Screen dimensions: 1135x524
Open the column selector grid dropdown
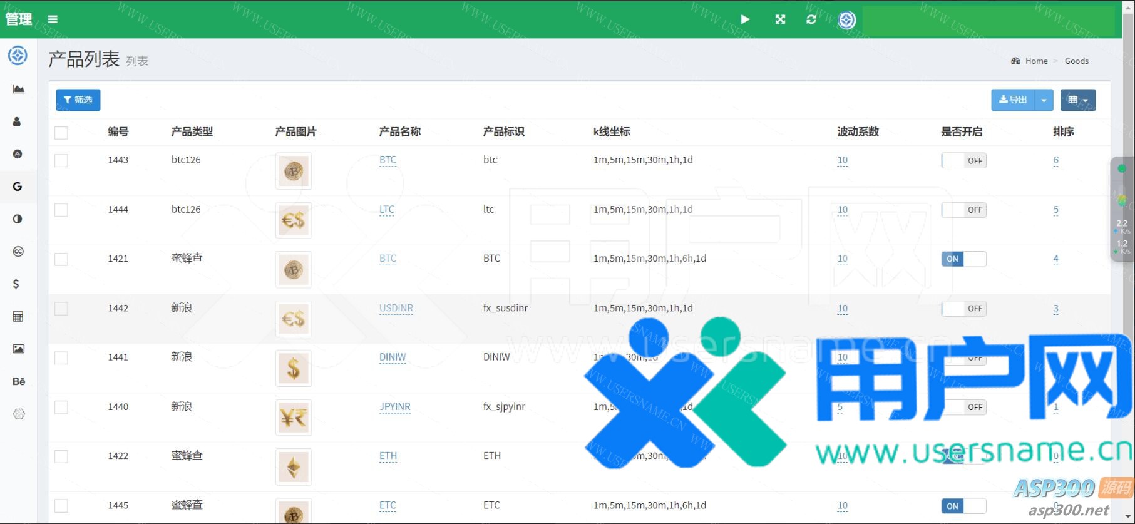click(x=1077, y=100)
